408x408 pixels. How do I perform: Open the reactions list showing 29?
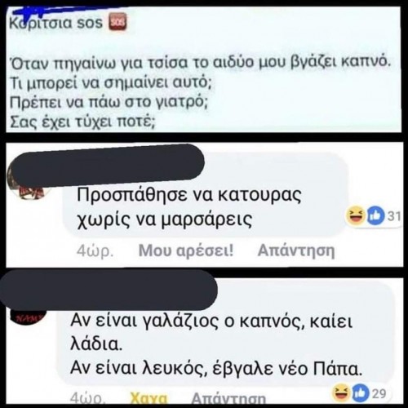point(360,393)
